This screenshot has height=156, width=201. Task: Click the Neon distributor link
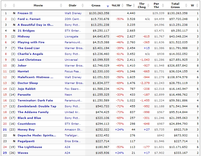[68, 95]
